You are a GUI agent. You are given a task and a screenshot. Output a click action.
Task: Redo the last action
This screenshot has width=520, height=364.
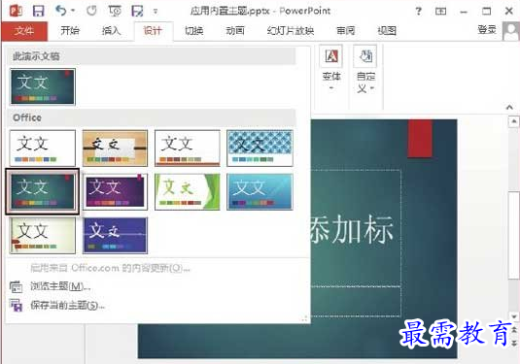pyautogui.click(x=91, y=11)
